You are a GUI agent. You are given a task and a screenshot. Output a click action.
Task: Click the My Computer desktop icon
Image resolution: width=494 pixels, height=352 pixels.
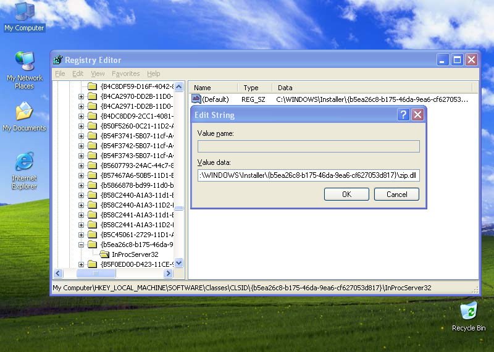[24, 12]
